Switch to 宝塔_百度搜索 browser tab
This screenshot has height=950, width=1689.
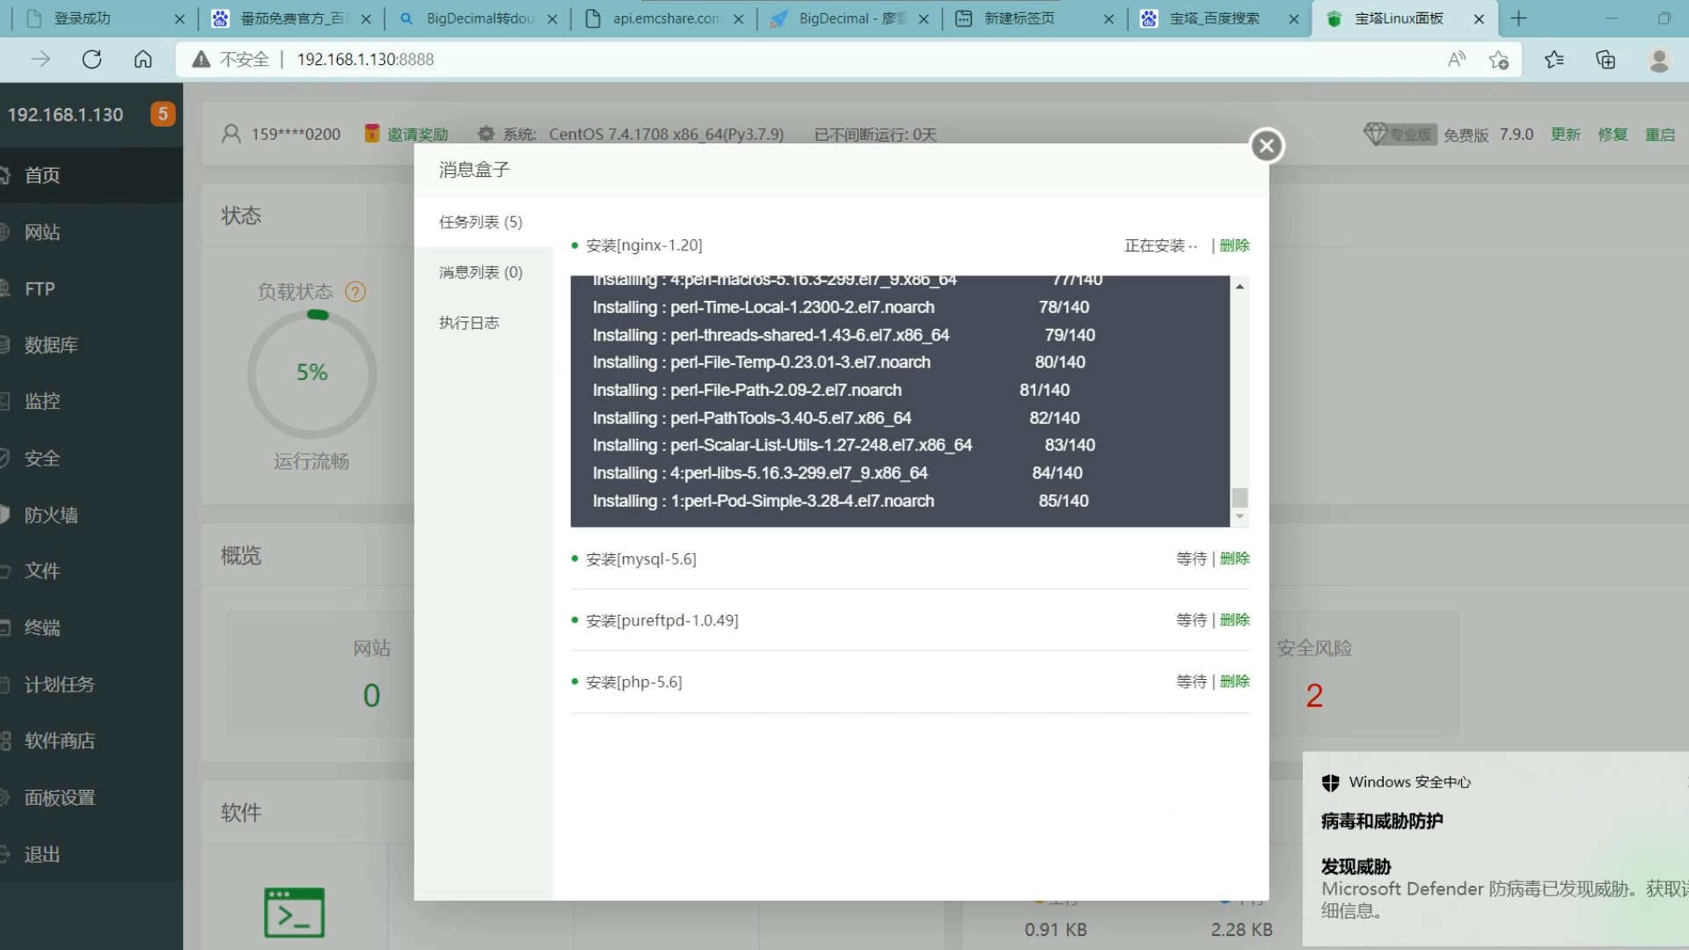[x=1220, y=18]
